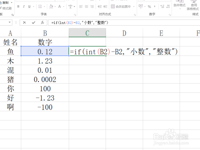
Task: Click in the formula bar text
Action: (80, 23)
